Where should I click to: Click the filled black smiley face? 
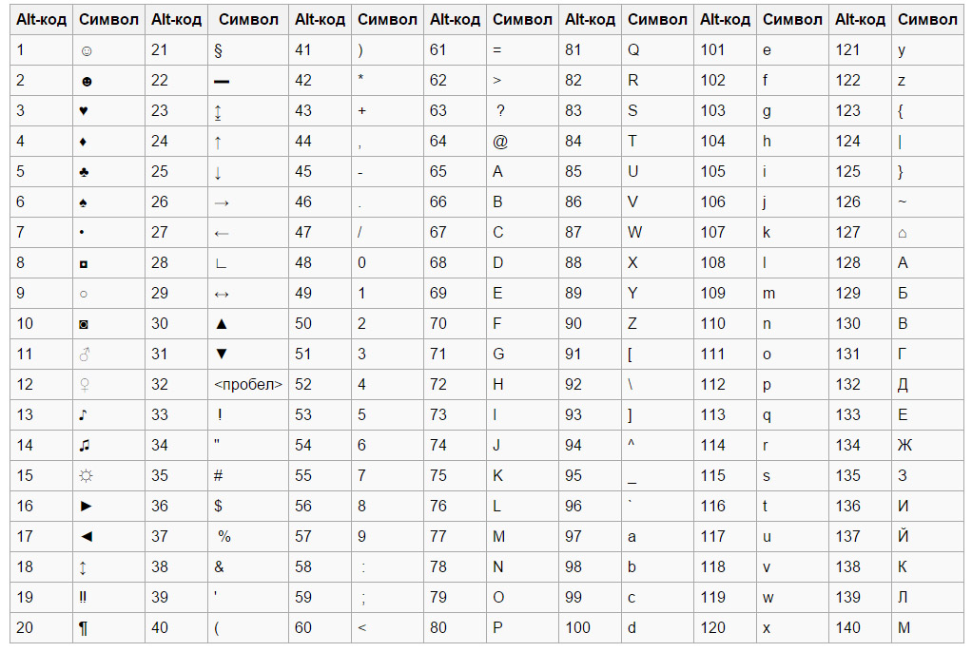[87, 81]
